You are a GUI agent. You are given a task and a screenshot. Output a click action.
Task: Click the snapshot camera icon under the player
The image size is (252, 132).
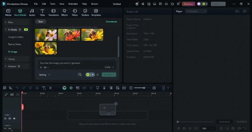pyautogui.click(x=233, y=128)
